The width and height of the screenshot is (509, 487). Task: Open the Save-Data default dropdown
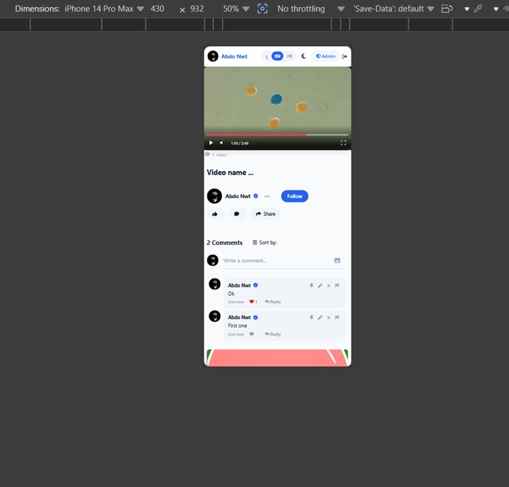pyautogui.click(x=393, y=9)
